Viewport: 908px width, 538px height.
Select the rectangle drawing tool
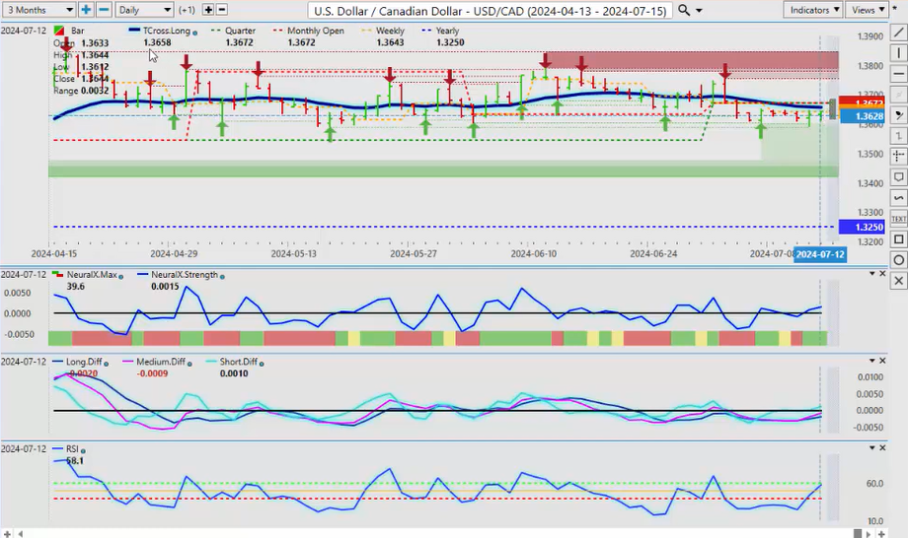pos(898,239)
